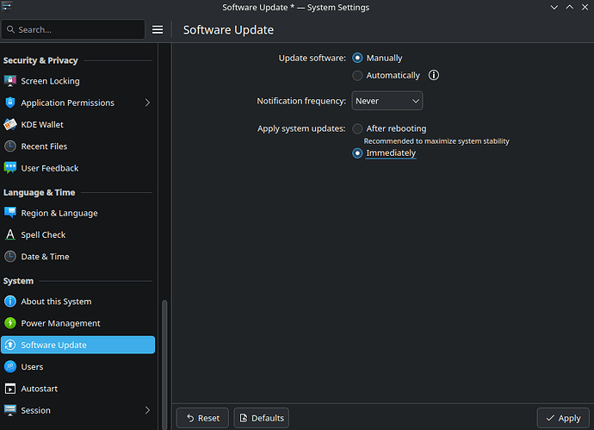Screen dimensions: 594x430
Task: Click into the Search field
Action: pyautogui.click(x=77, y=29)
